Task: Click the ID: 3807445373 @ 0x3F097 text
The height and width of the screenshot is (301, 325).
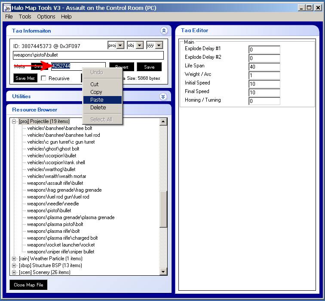Action: 46,46
